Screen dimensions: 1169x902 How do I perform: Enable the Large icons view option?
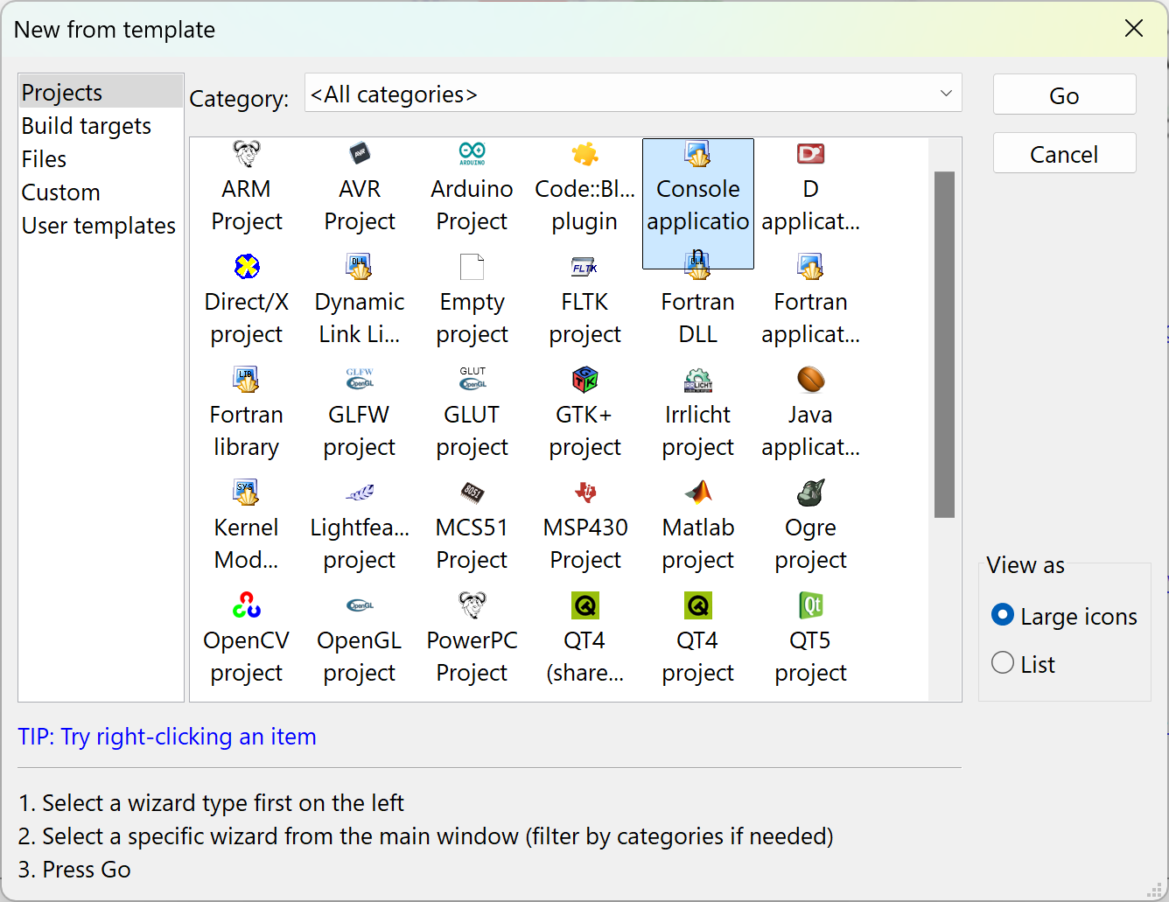click(x=1003, y=615)
